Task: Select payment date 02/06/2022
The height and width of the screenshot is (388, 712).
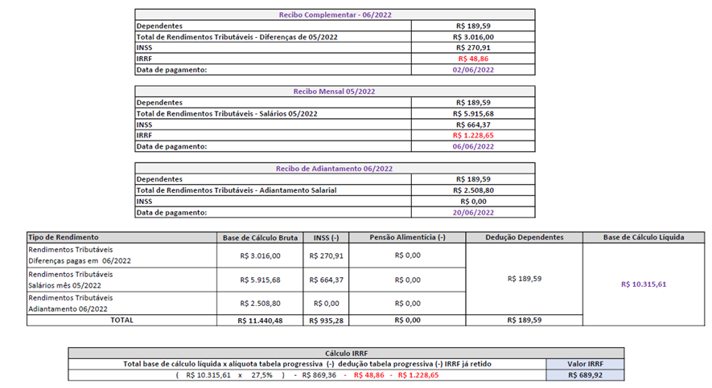Action: pos(473,70)
